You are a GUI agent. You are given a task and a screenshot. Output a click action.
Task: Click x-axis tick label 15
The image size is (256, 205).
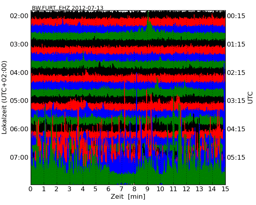225,189
